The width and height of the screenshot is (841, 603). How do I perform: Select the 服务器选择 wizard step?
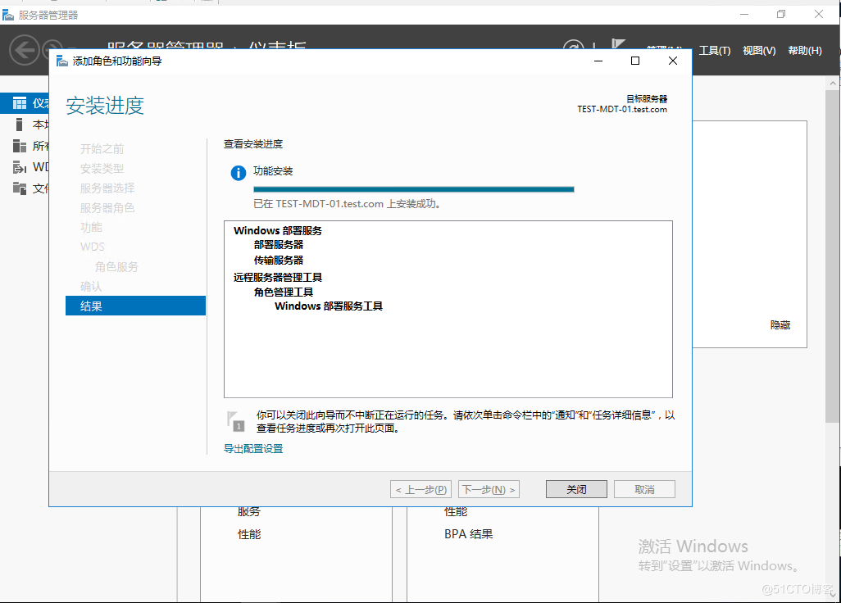pos(107,188)
